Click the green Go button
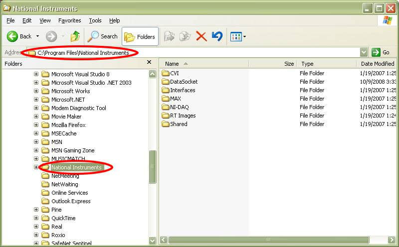 [x=381, y=52]
